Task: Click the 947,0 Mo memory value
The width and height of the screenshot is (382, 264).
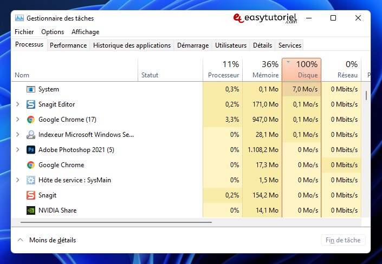Action: [x=266, y=120]
